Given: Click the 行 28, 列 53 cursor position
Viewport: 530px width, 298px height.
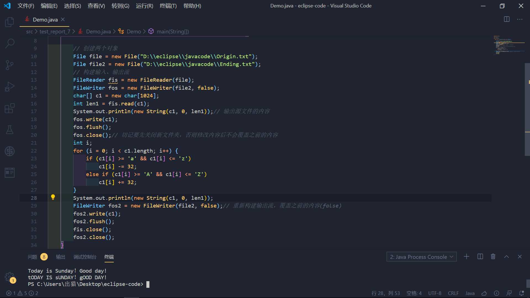Looking at the screenshot, I should (386, 293).
